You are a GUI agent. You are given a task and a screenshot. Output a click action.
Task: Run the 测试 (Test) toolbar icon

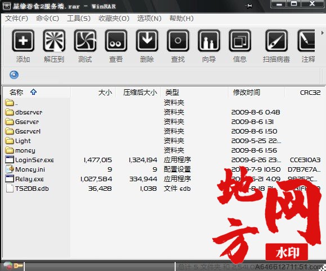pos(85,40)
